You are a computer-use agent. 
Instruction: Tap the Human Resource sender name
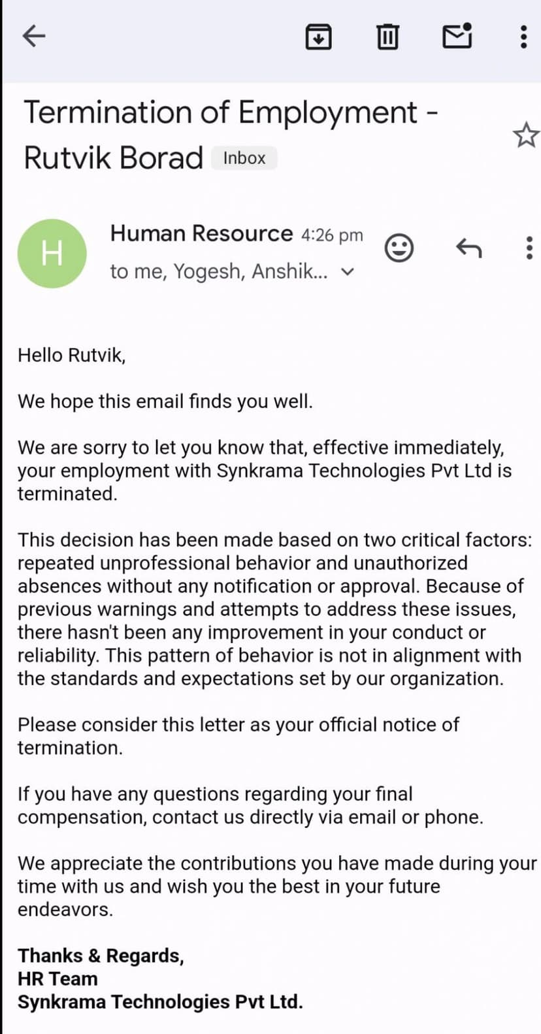click(x=201, y=233)
